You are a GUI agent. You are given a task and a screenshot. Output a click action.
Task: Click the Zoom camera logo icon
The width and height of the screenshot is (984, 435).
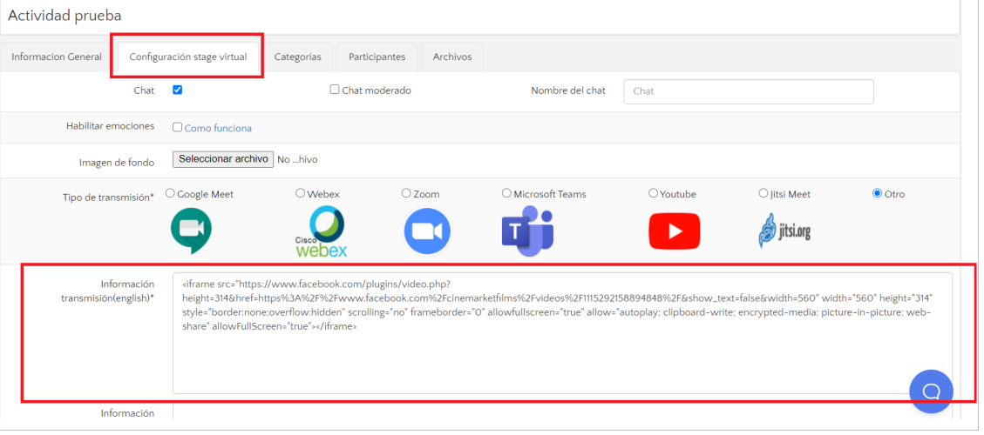(426, 232)
